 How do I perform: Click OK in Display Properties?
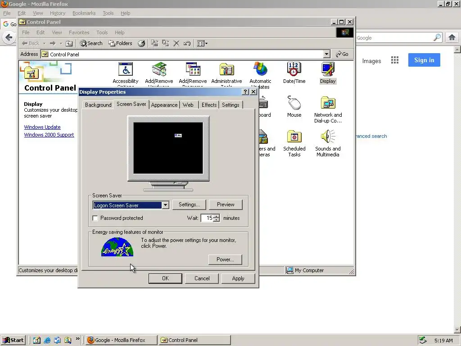pos(165,278)
